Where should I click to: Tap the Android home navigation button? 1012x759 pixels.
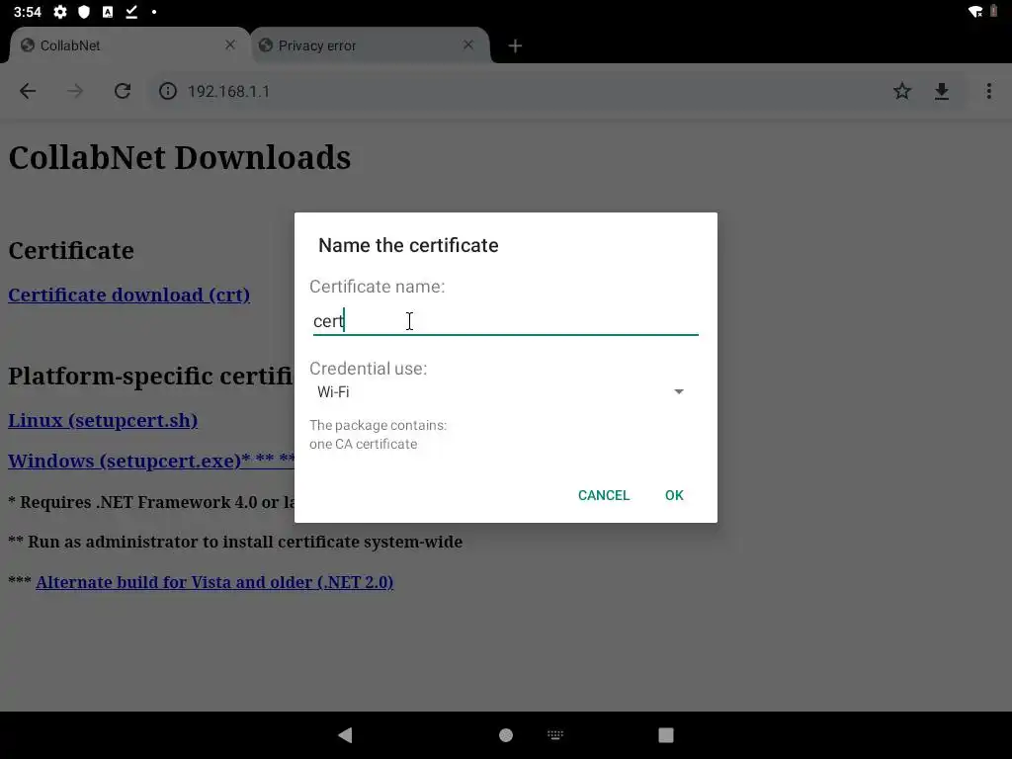[x=506, y=735]
